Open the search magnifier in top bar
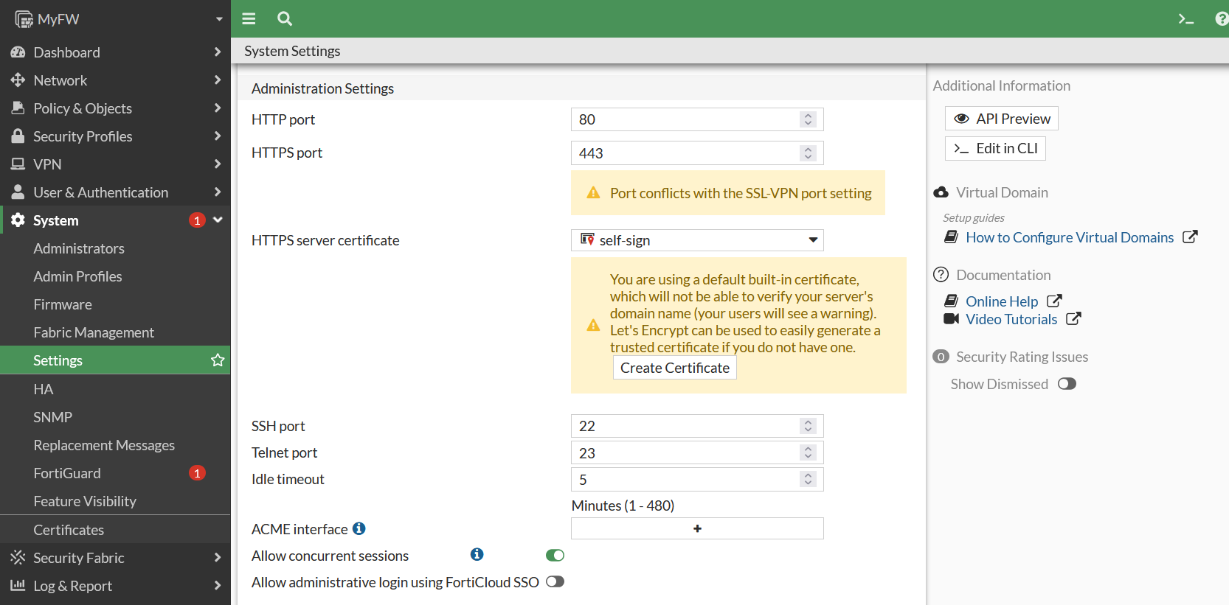 [x=285, y=18]
